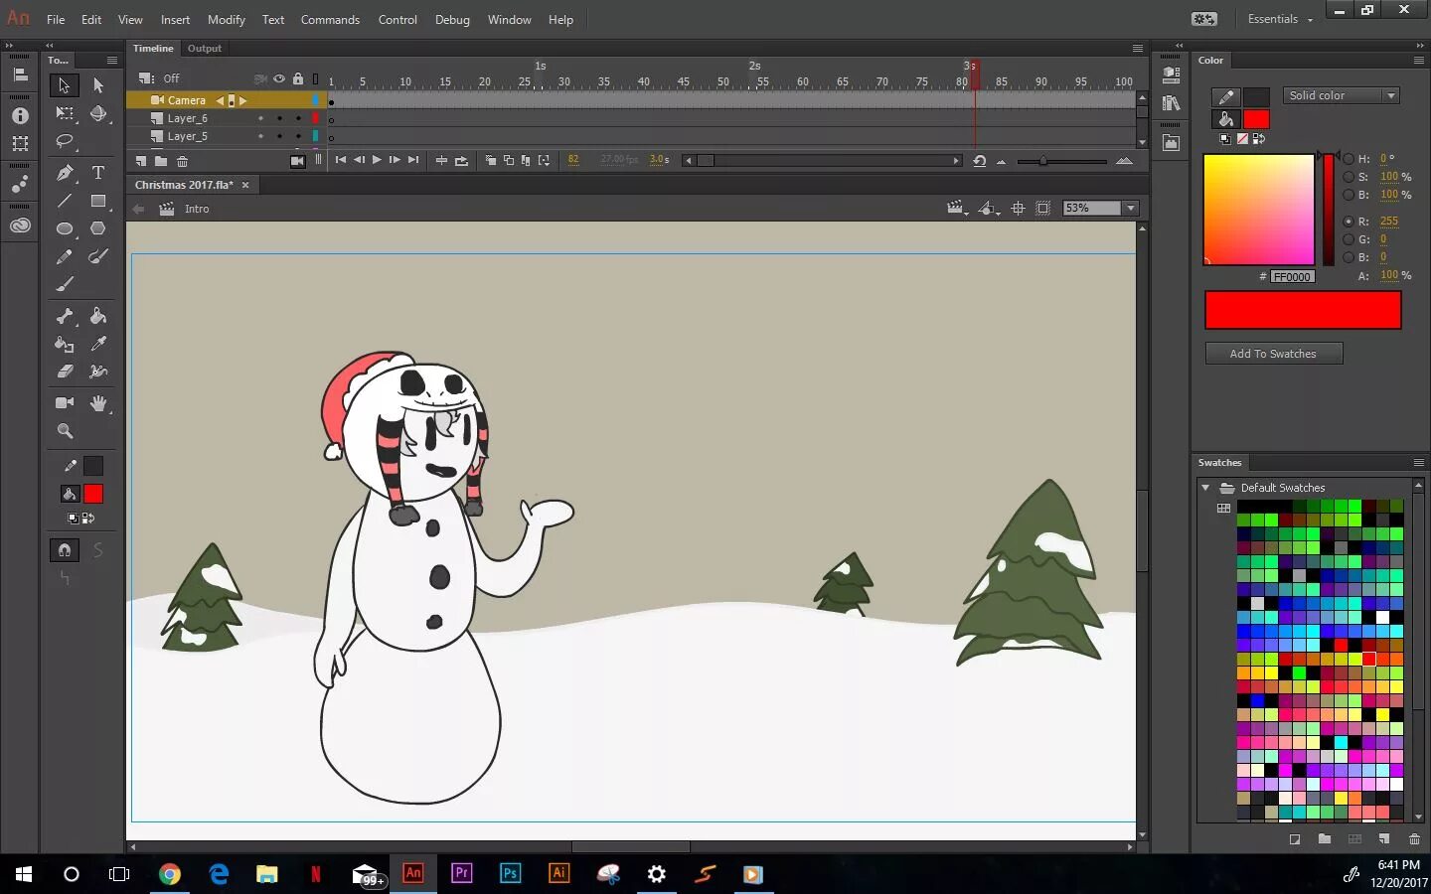1431x894 pixels.
Task: Open the Essentials workspace dropdown
Action: coord(1281,19)
